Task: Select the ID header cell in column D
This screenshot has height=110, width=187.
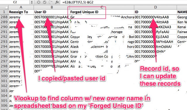Action: point(155,12)
